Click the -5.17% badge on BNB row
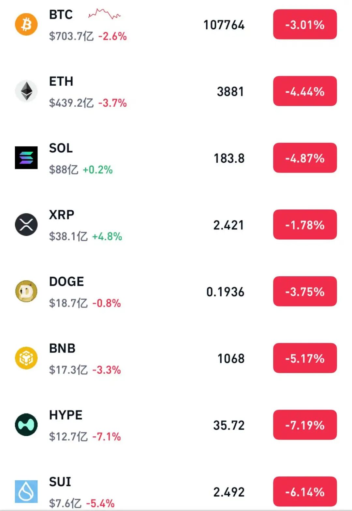This screenshot has height=511, width=352. click(305, 358)
